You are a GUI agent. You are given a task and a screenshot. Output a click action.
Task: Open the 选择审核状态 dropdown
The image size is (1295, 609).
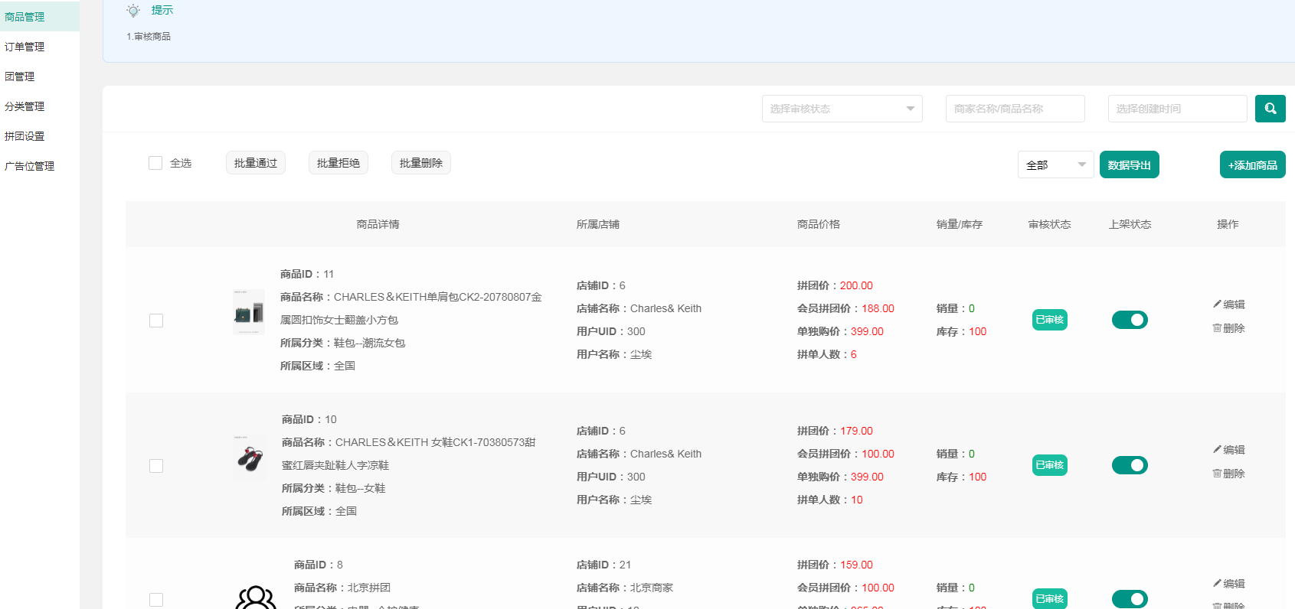click(842, 109)
